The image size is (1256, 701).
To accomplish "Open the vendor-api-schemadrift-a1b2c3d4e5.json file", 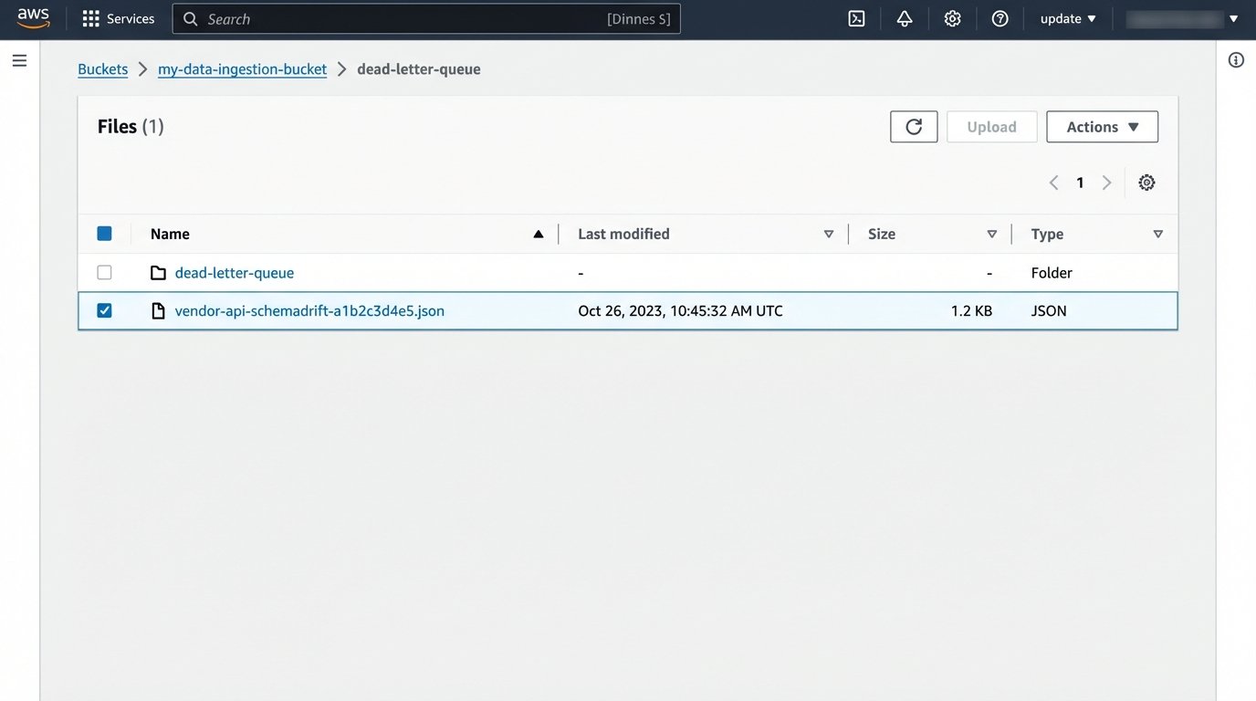I will click(x=309, y=310).
